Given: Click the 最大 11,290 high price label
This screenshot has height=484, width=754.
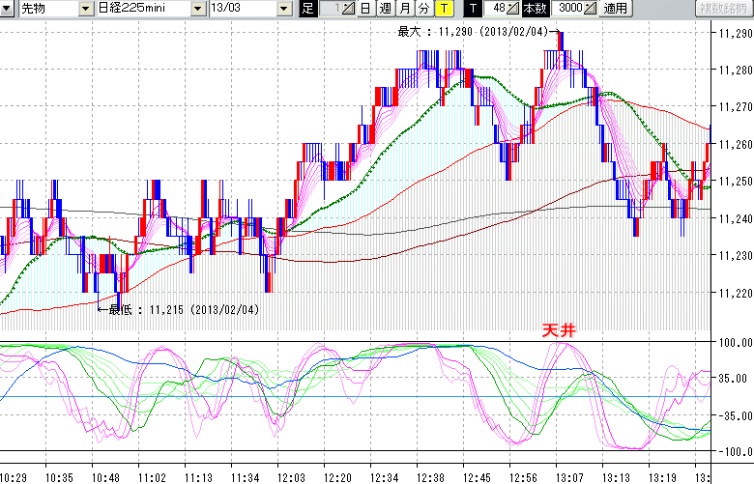Looking at the screenshot, I should click(x=473, y=32).
